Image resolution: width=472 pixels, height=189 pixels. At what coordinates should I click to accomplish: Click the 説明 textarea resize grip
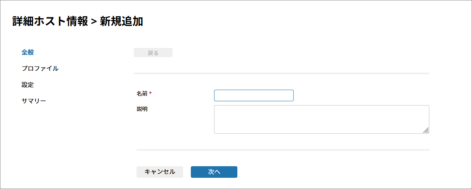click(426, 131)
